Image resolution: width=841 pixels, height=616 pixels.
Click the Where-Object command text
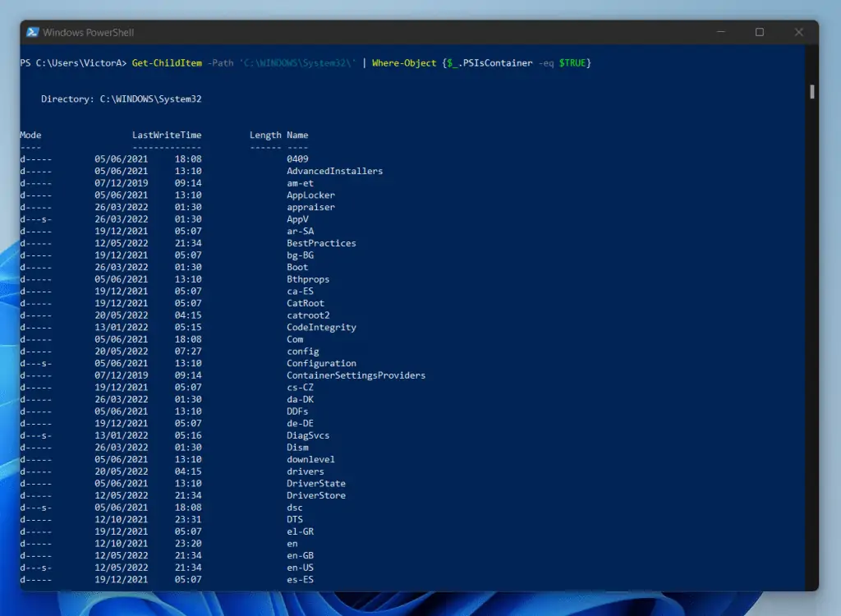coord(404,62)
